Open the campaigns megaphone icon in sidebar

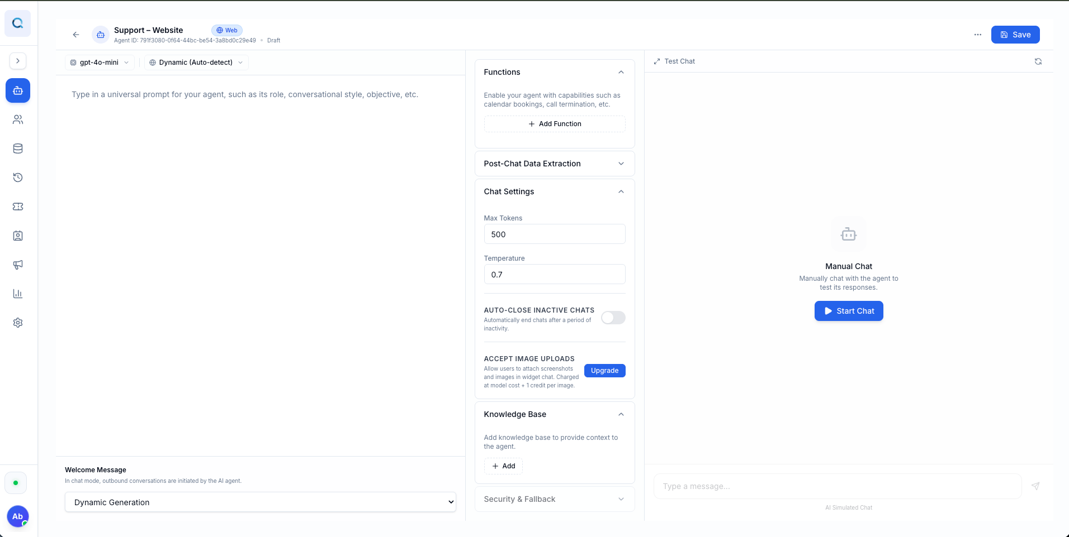click(x=18, y=265)
